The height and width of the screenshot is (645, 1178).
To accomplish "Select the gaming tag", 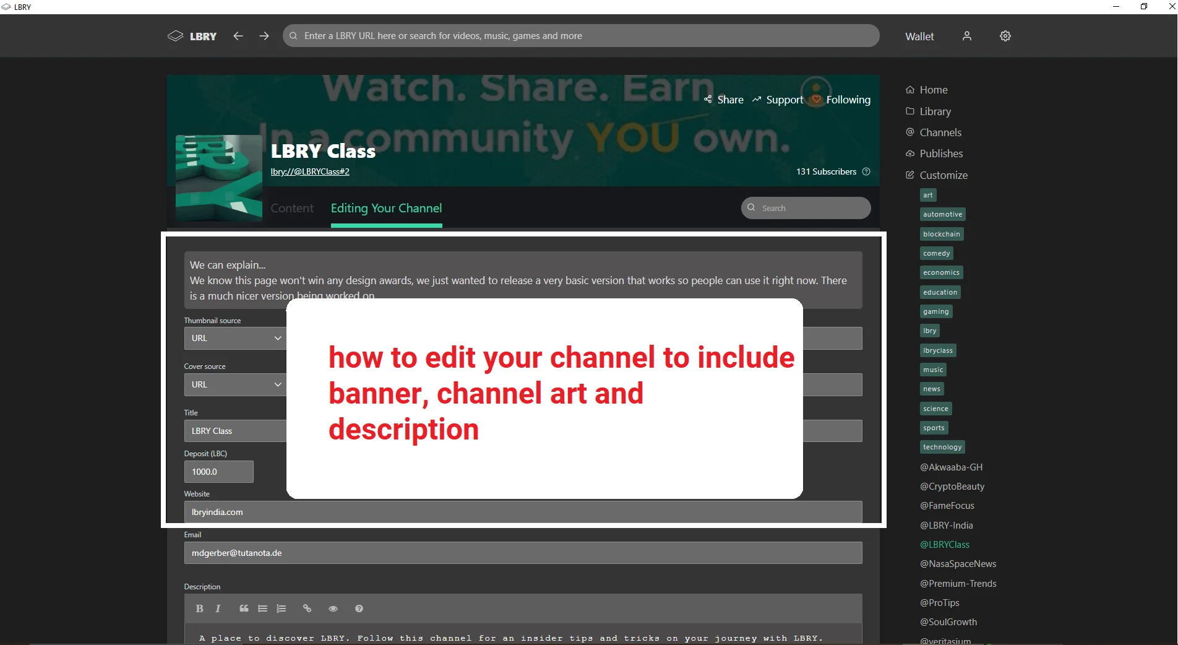I will pos(935,311).
